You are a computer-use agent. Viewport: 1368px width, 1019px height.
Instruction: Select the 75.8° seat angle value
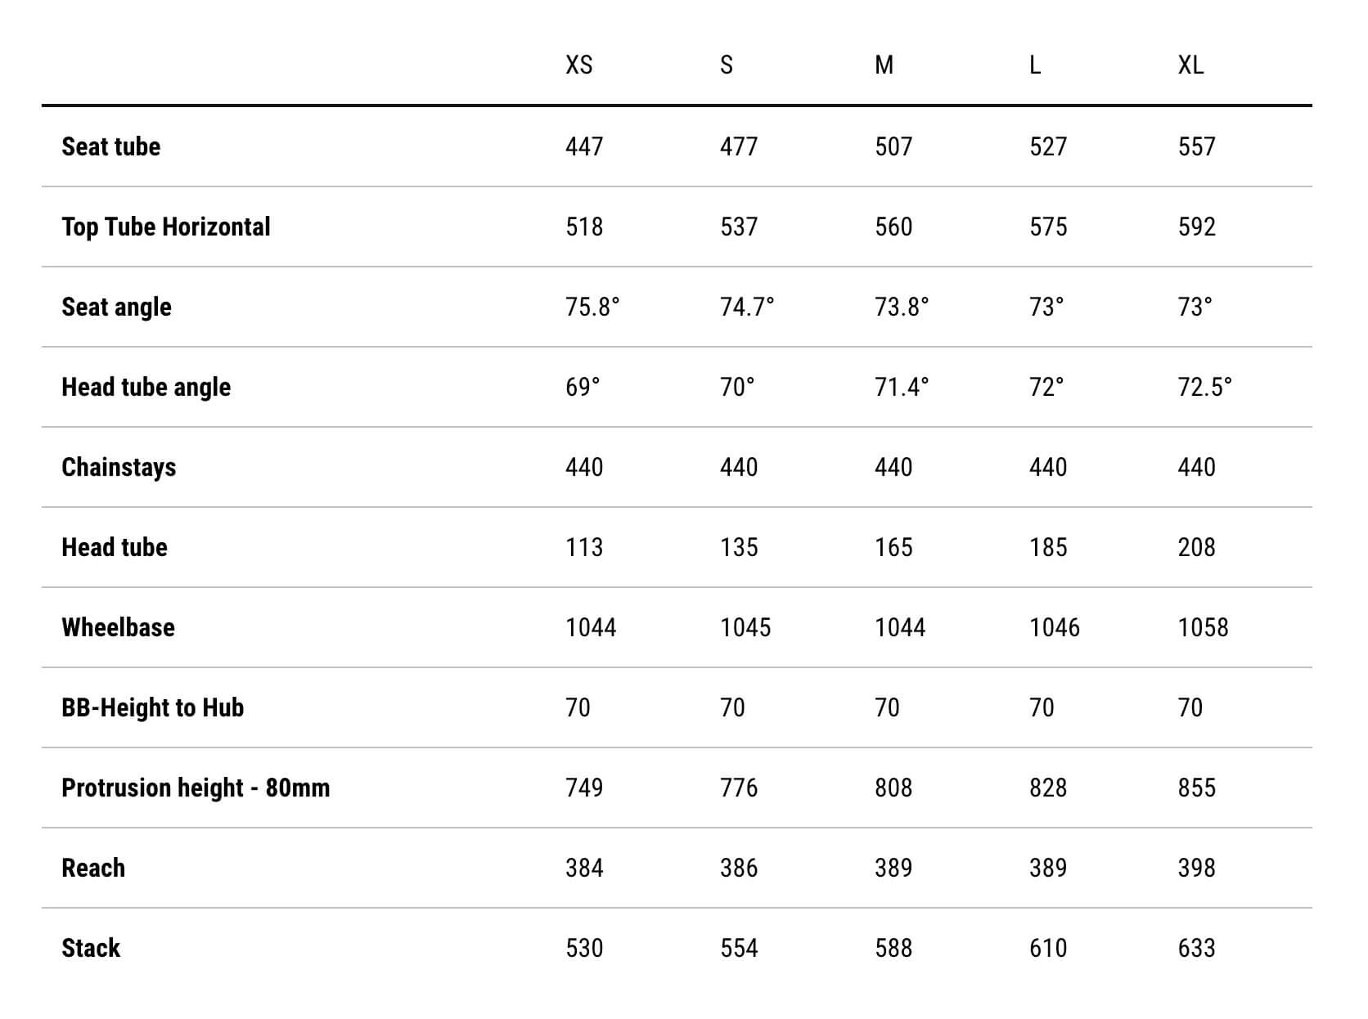coord(592,307)
